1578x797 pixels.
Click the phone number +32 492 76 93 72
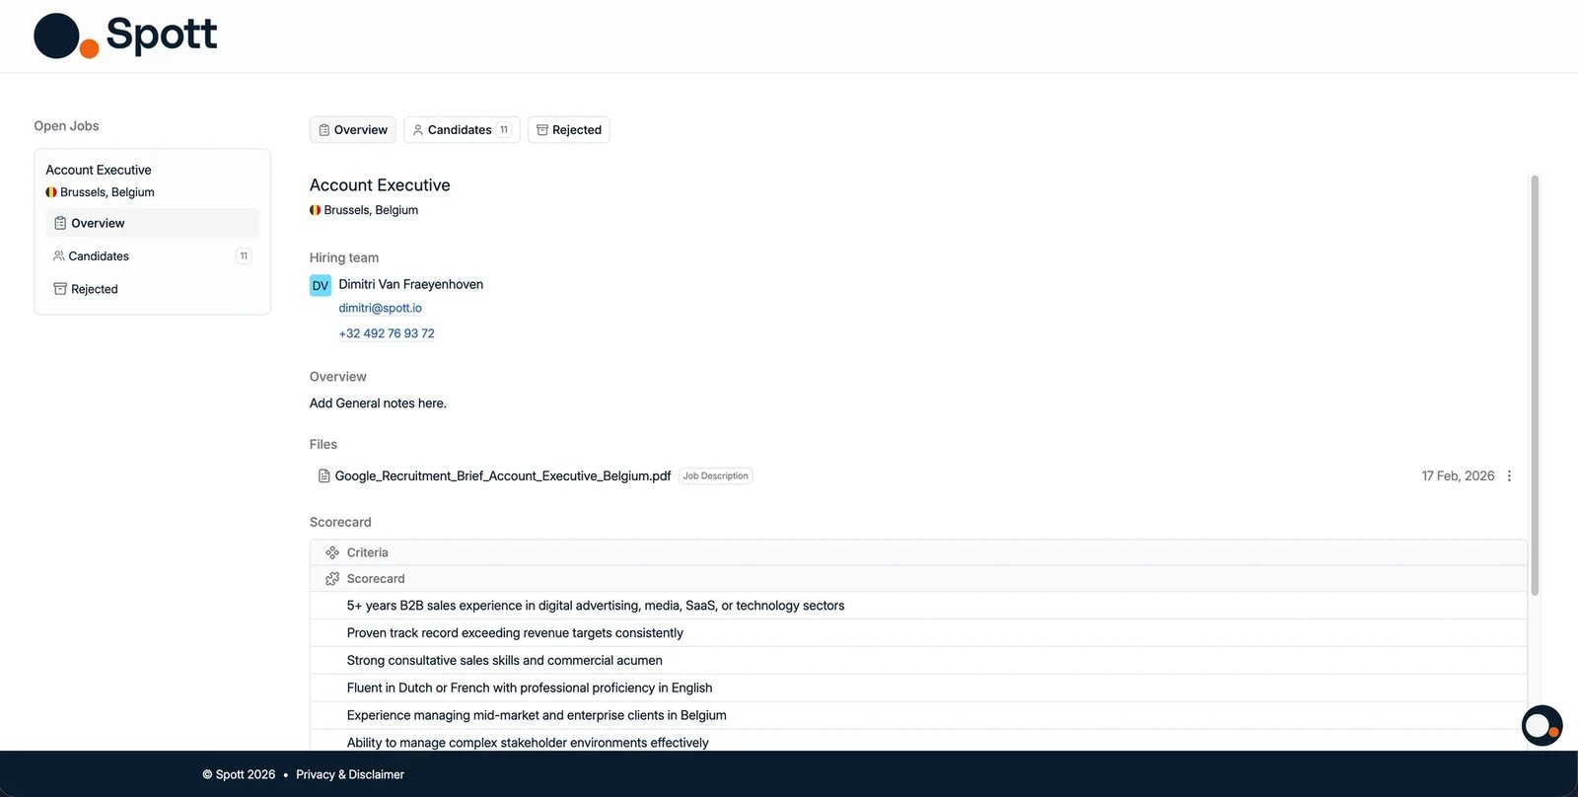pos(387,333)
